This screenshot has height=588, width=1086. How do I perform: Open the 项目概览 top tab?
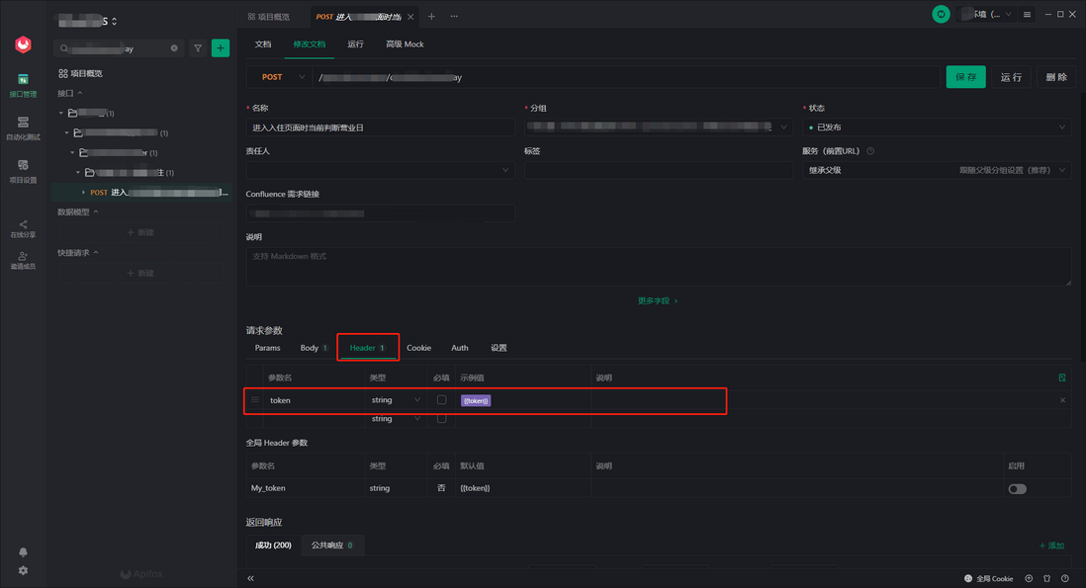click(x=269, y=17)
